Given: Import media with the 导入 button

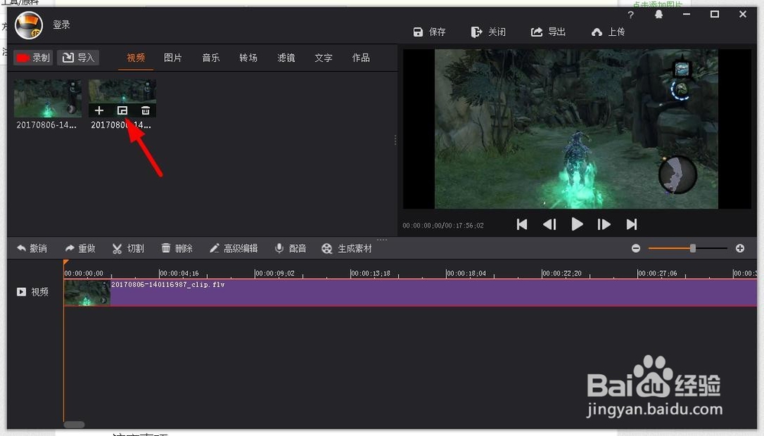Looking at the screenshot, I should click(79, 57).
